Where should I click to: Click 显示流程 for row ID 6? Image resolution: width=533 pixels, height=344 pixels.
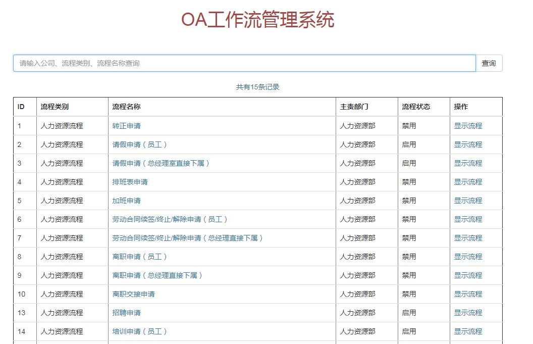(x=468, y=219)
